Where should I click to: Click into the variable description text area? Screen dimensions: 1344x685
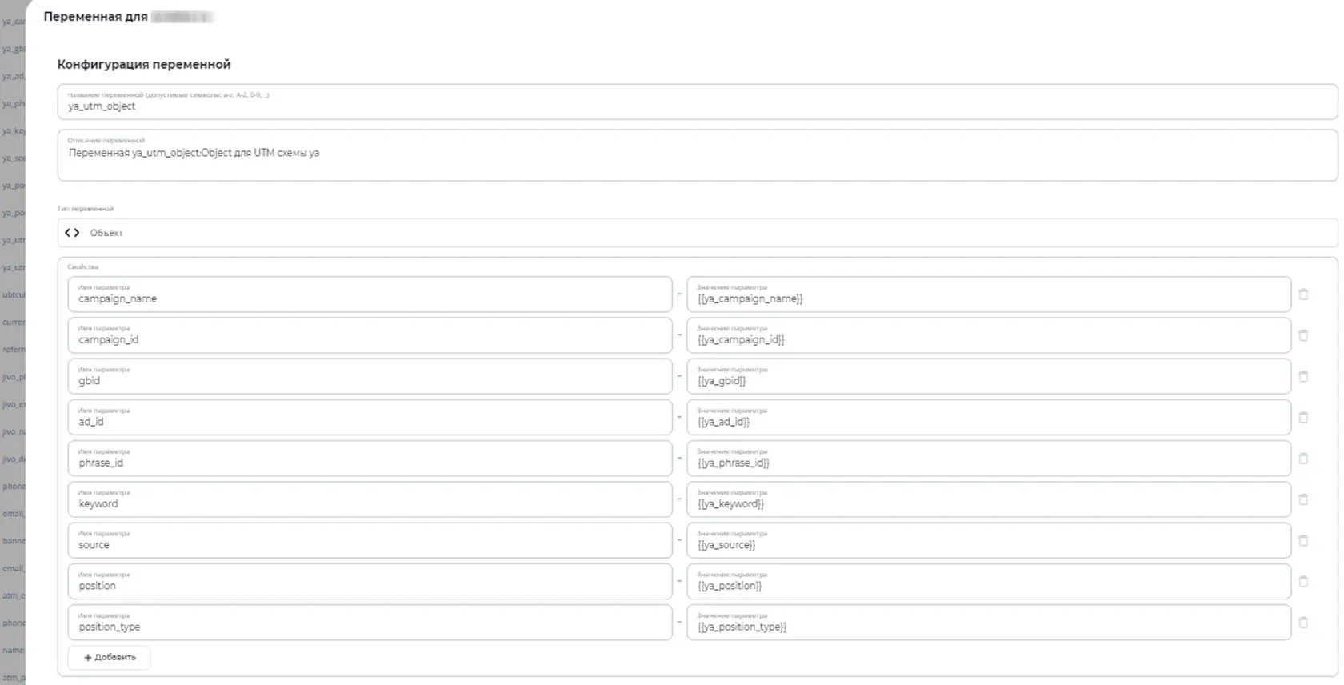click(697, 155)
